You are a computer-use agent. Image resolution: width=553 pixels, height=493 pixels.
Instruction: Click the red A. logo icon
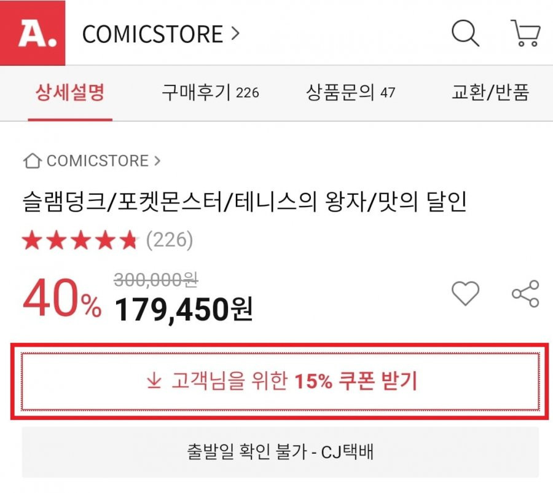pos(33,33)
